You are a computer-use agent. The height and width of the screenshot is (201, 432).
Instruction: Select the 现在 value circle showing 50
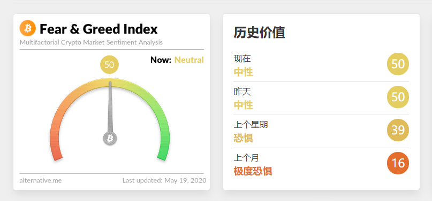pyautogui.click(x=398, y=64)
